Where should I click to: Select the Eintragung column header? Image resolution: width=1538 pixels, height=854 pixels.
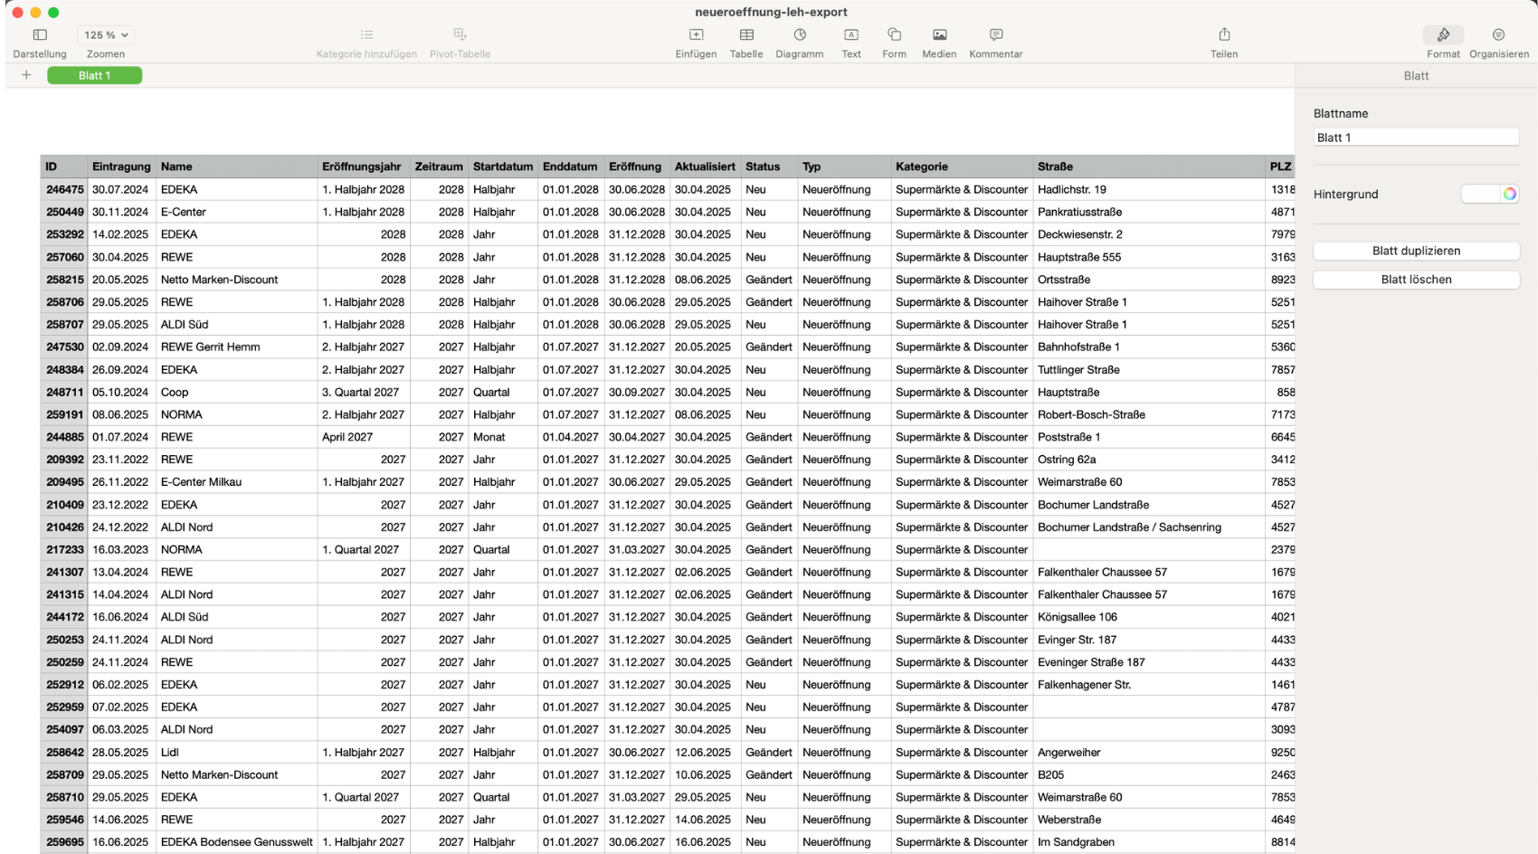click(122, 166)
